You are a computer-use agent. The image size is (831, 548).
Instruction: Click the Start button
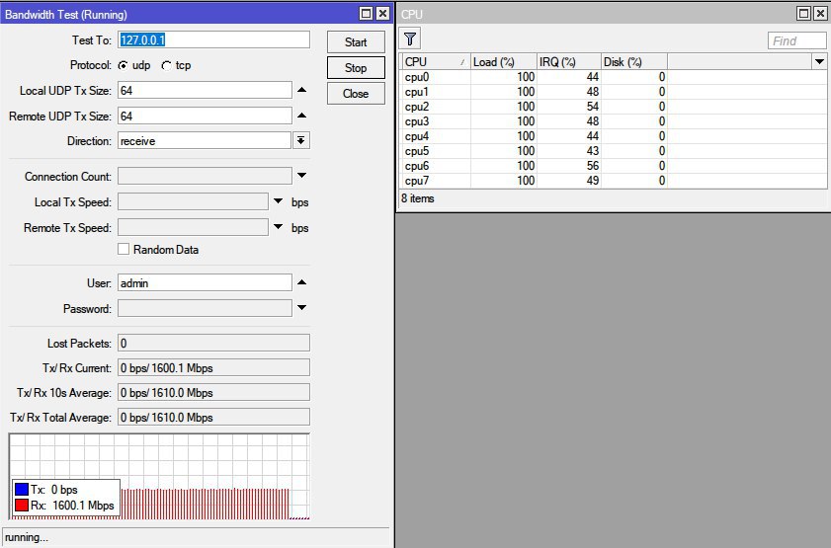[x=356, y=41]
